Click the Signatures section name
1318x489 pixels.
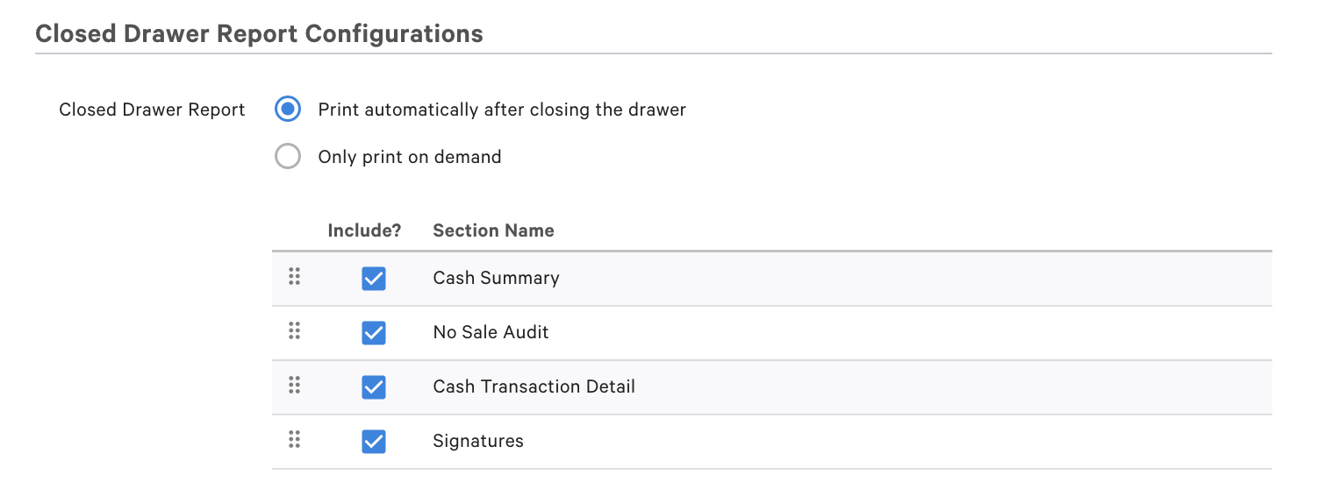pyautogui.click(x=478, y=441)
